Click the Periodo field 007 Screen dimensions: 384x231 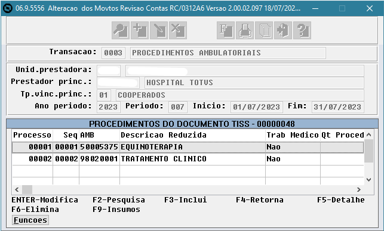(x=178, y=107)
